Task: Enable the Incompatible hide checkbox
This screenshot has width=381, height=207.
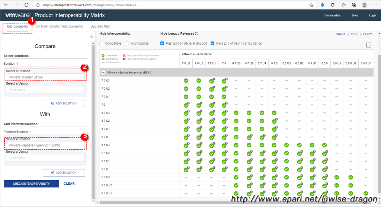Action: pyautogui.click(x=127, y=43)
